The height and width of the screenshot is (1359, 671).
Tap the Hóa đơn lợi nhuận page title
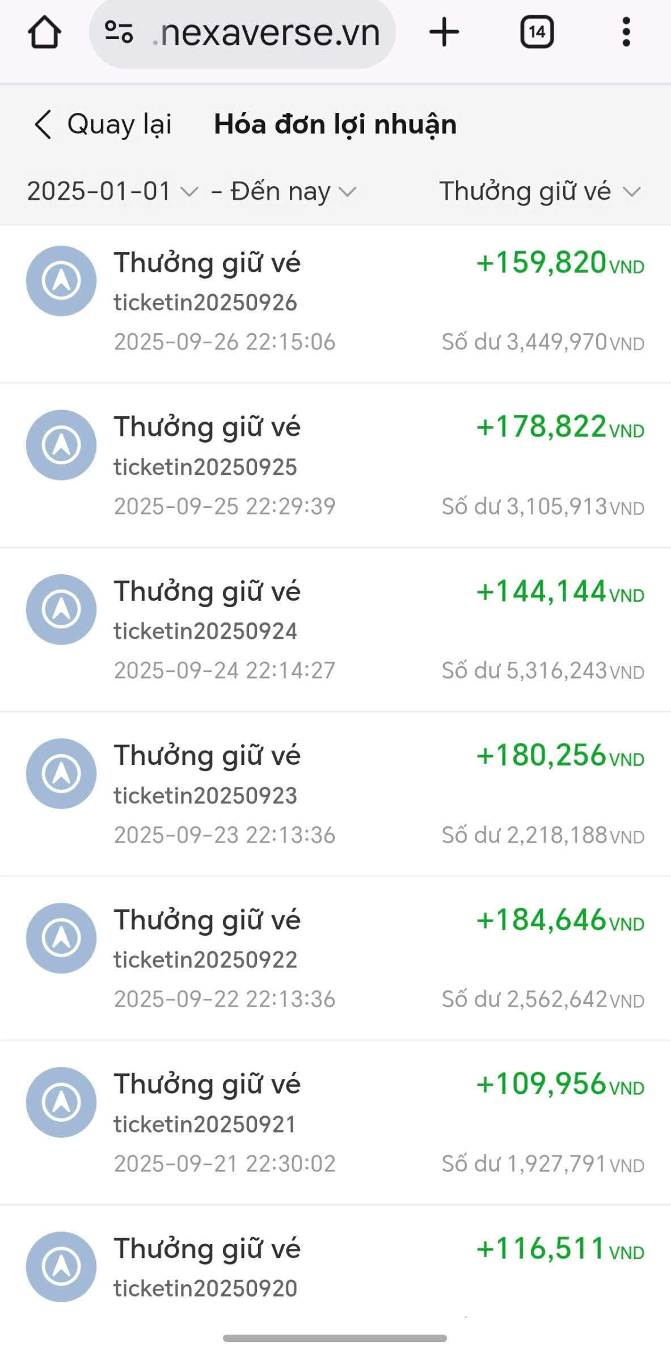point(335,124)
